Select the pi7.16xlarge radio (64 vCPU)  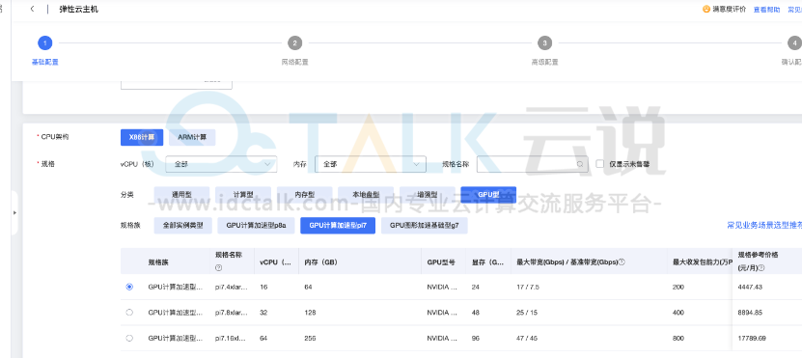[x=129, y=338]
